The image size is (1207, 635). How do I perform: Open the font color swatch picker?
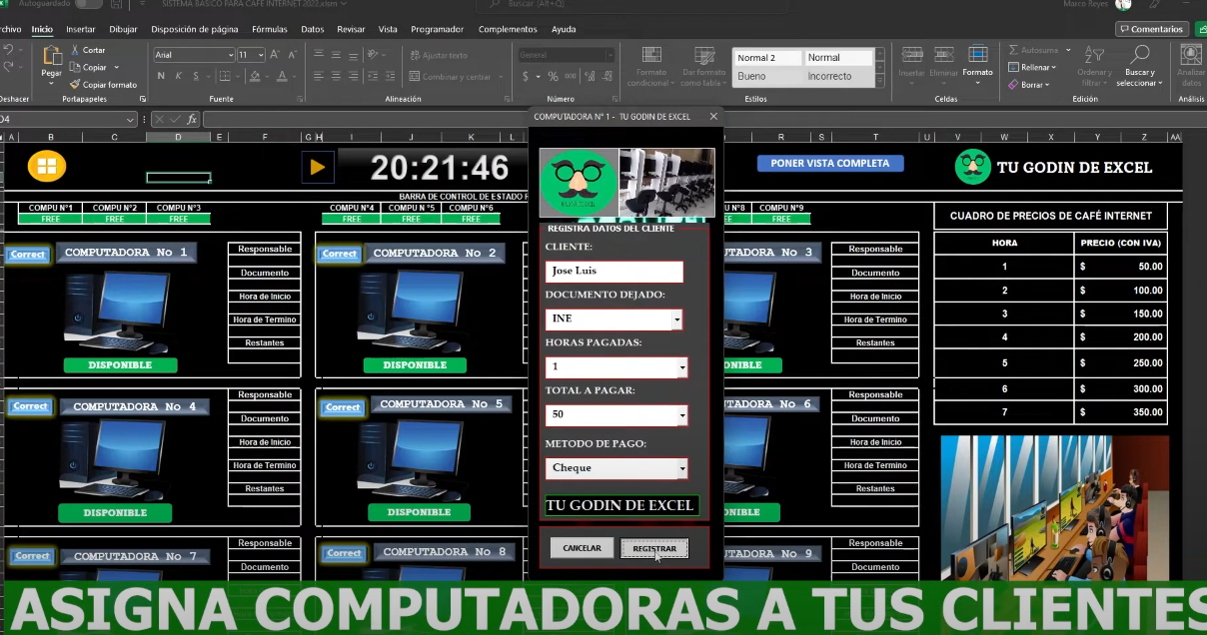pyautogui.click(x=282, y=75)
